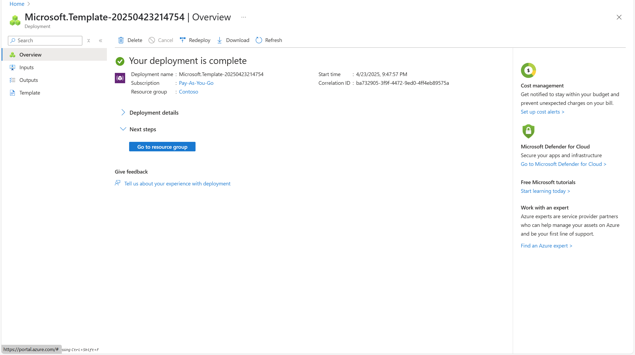Click the green success checkmark icon
635x355 pixels.
(120, 61)
